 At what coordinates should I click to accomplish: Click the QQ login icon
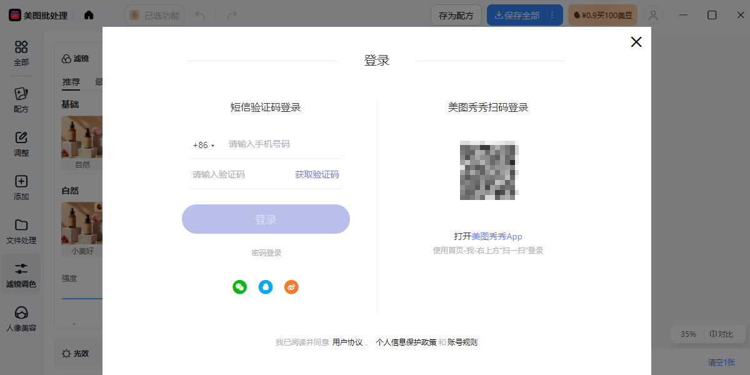point(266,287)
